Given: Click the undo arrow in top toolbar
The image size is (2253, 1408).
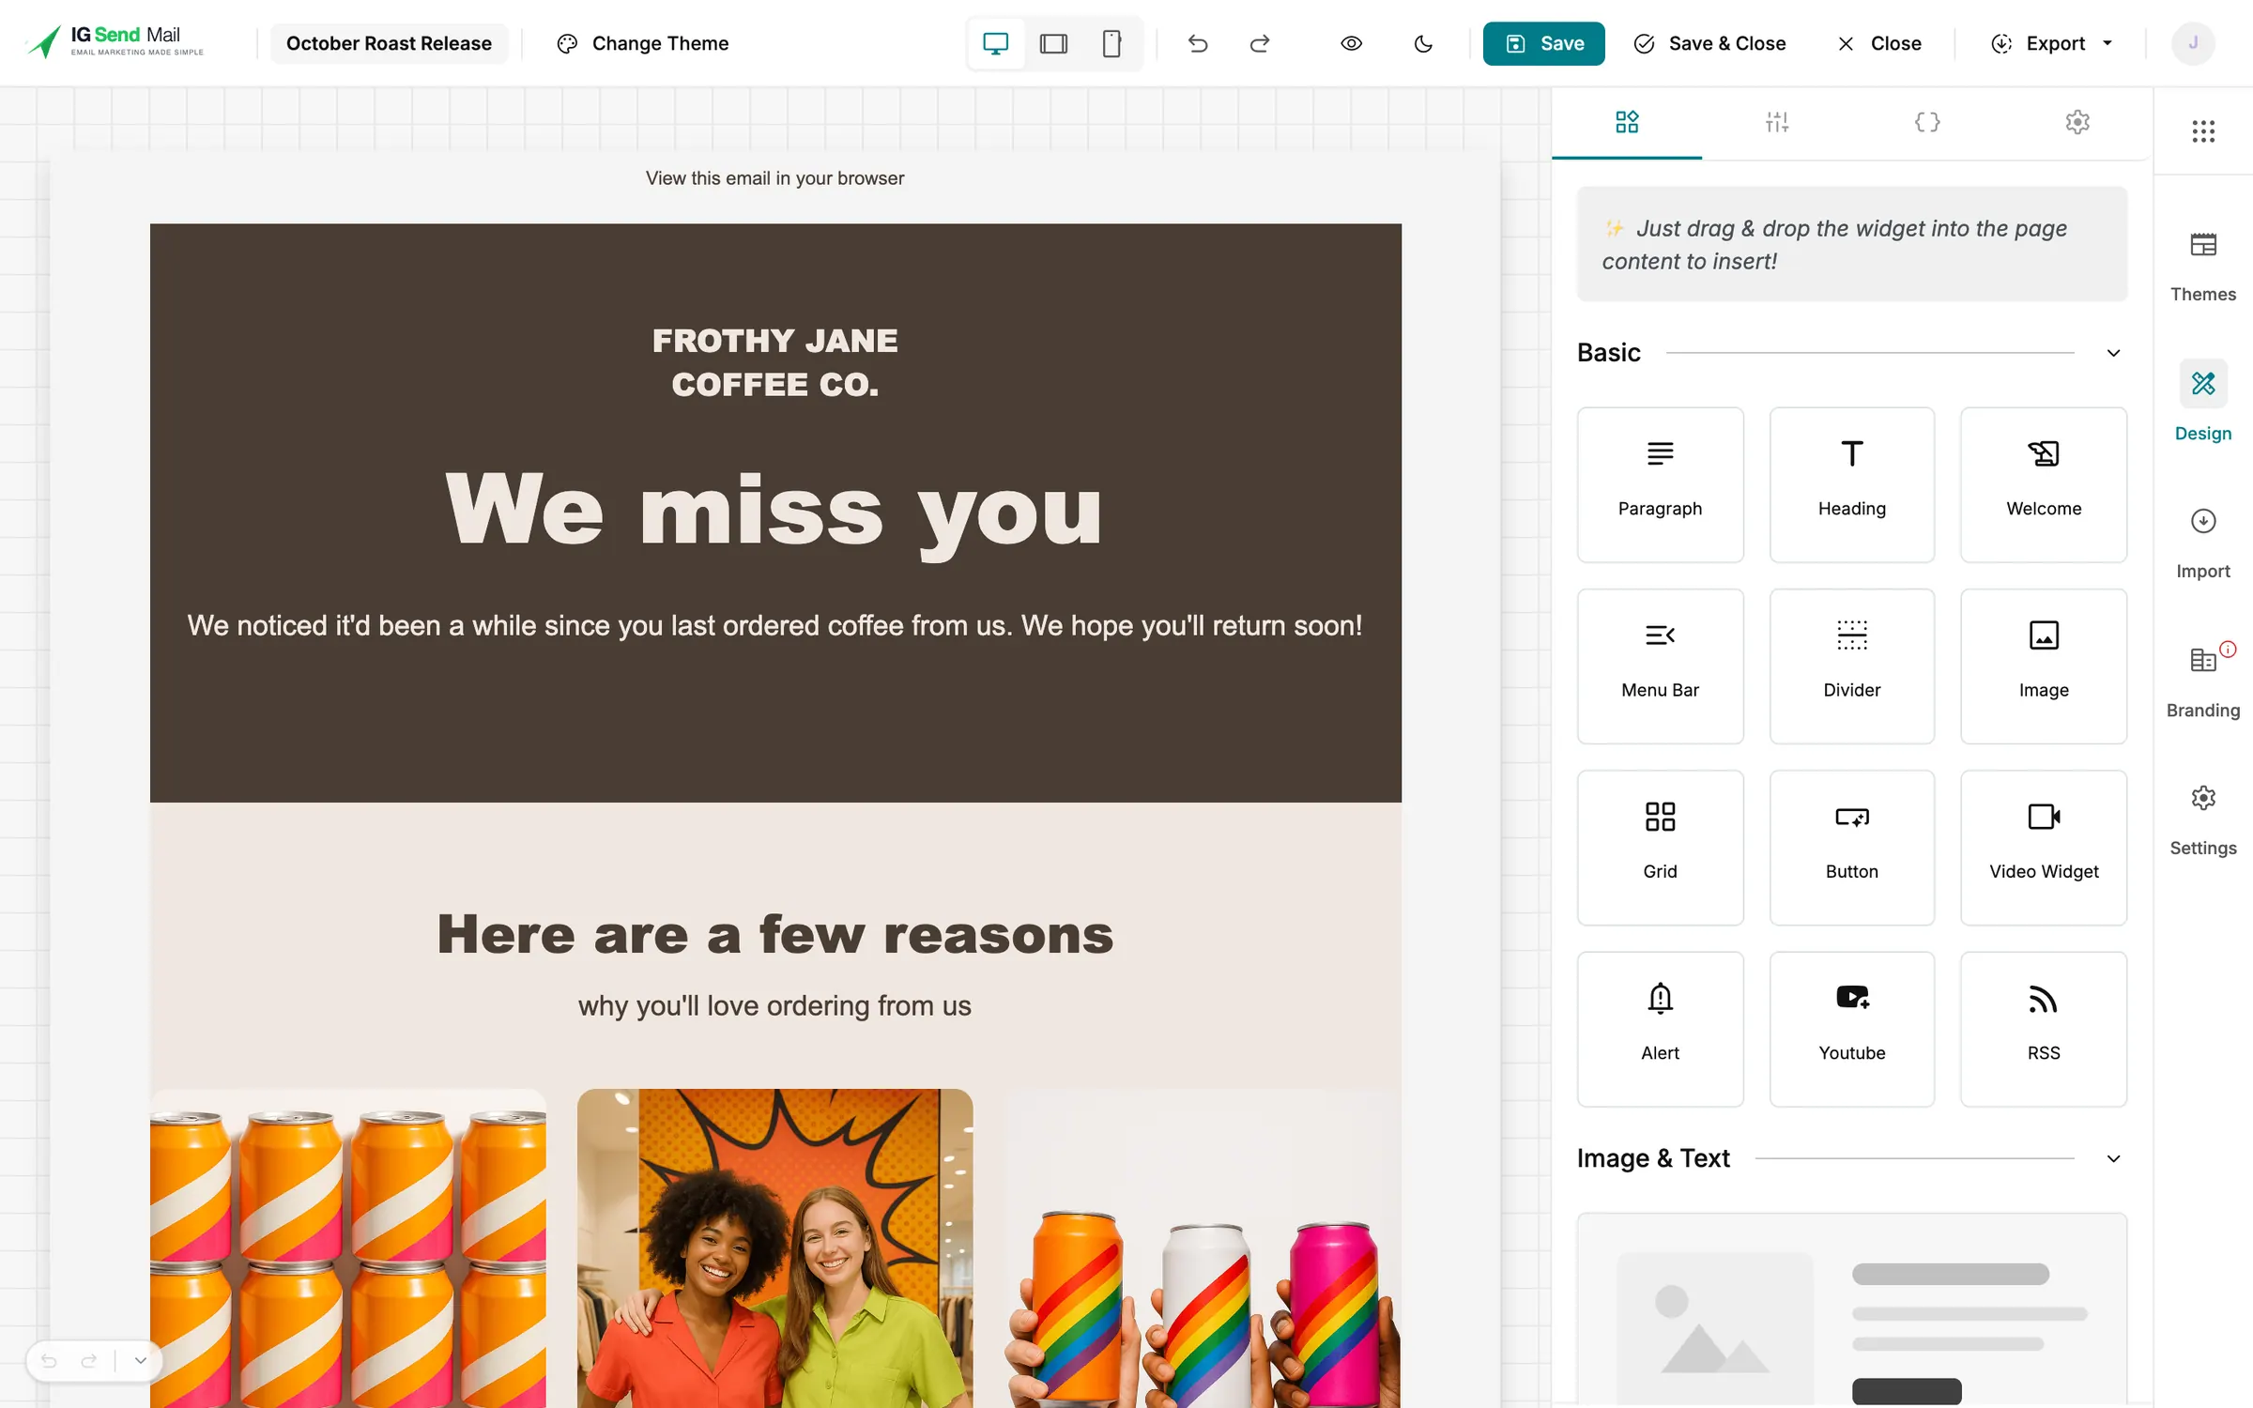Looking at the screenshot, I should click(1197, 43).
